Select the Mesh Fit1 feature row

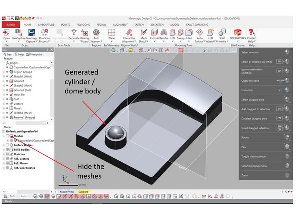click(x=17, y=95)
